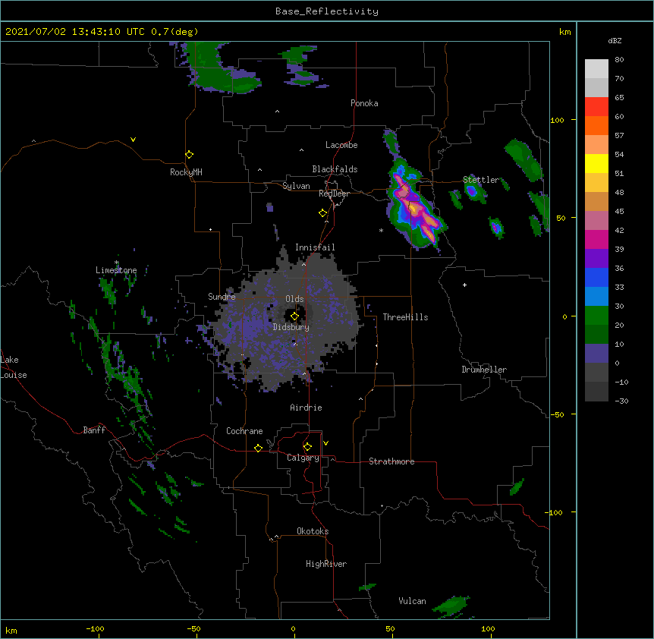The width and height of the screenshot is (654, 639).
Task: Click the ThreeHills label
Action: [x=405, y=317]
